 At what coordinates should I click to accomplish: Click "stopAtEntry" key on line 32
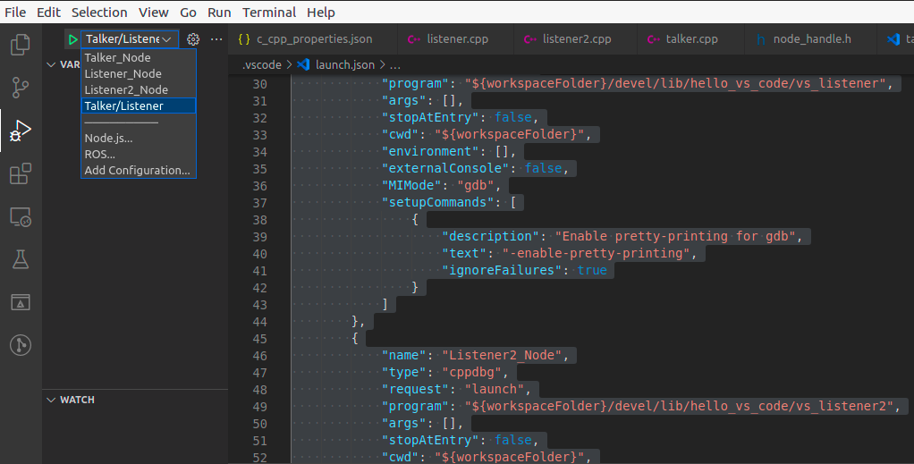coord(431,117)
